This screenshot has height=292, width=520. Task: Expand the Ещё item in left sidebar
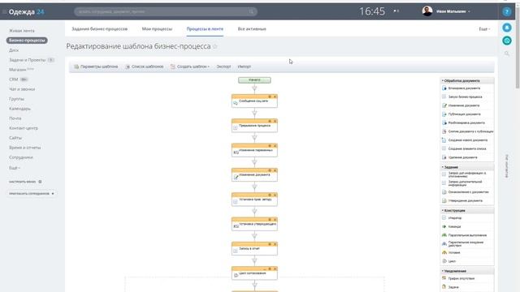[15, 168]
